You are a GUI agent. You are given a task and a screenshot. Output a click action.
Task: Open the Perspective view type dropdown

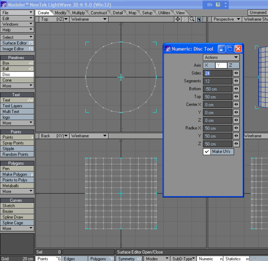click(227, 19)
